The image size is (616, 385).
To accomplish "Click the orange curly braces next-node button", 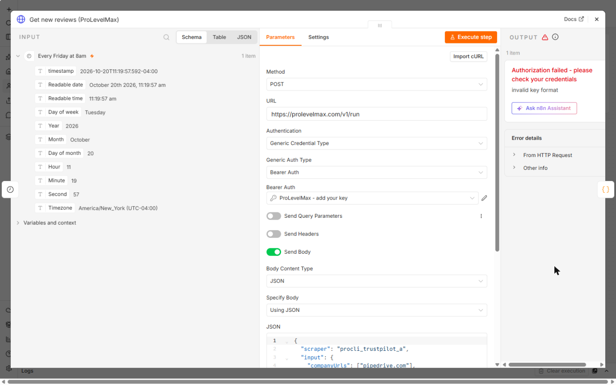I will click(606, 189).
